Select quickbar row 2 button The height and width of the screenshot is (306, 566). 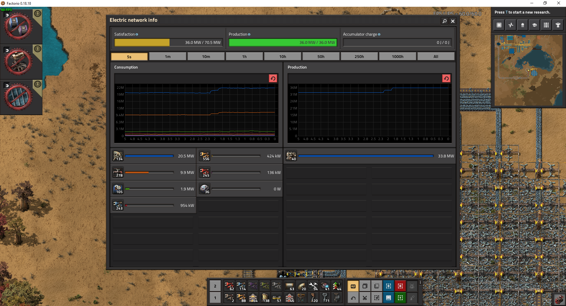(x=215, y=286)
